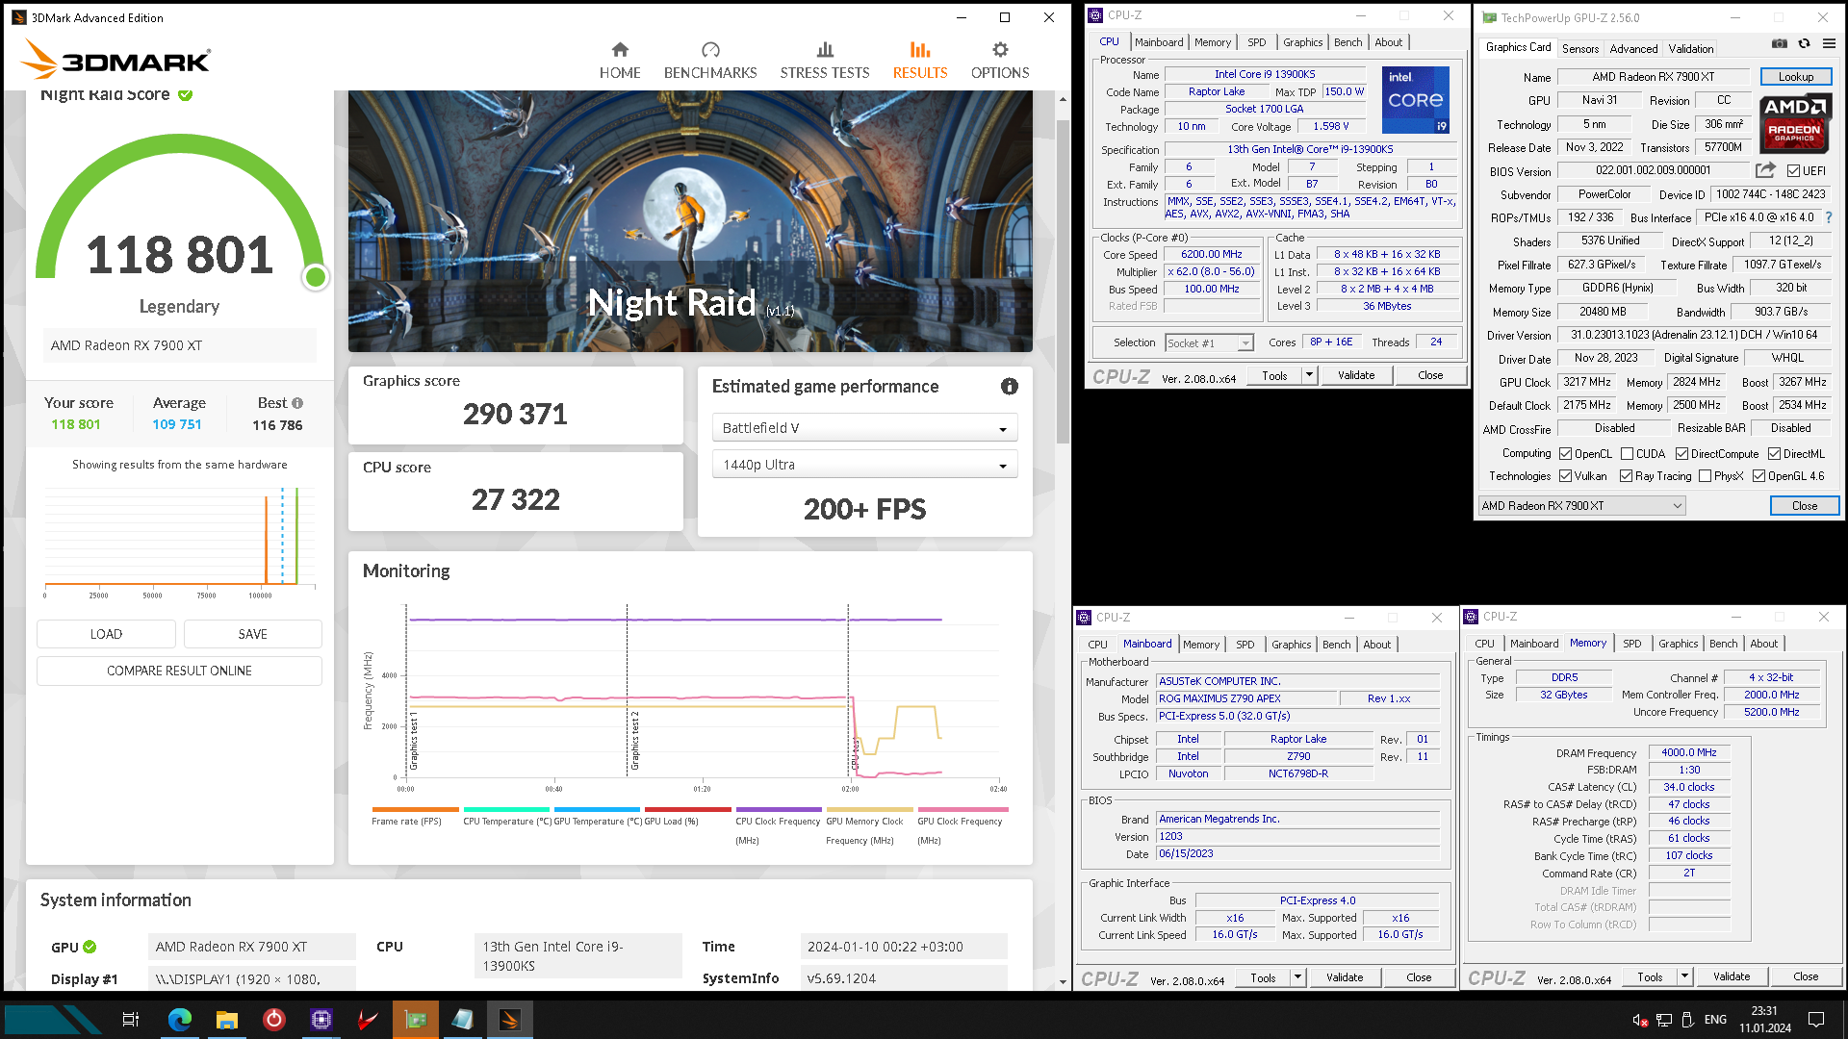
Task: Click the SAVE button in 3DMark
Action: [x=252, y=634]
